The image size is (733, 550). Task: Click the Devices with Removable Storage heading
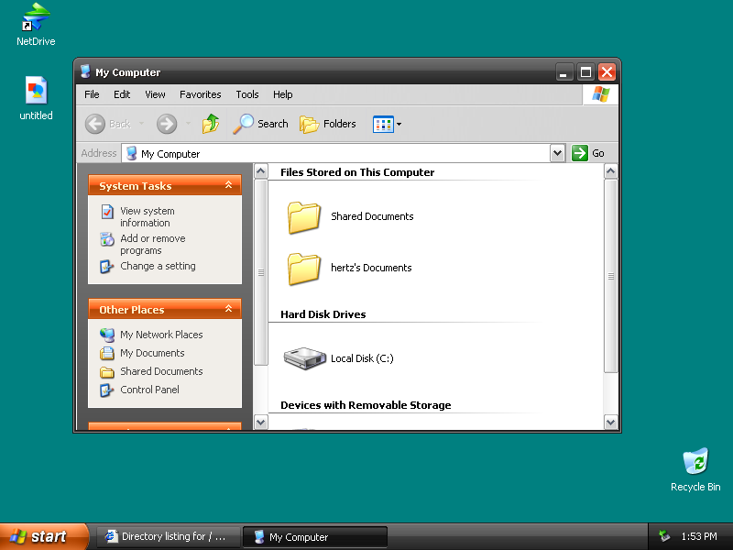(x=366, y=405)
